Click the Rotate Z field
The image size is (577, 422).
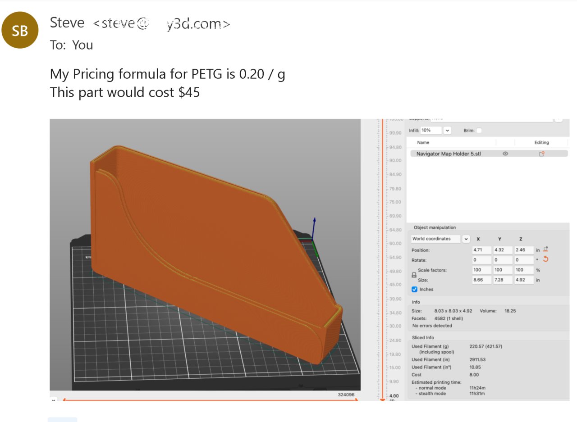point(524,260)
